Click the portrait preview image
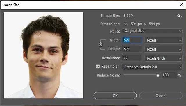Image resolution: width=186 pixels, height=106 pixels. [44, 55]
